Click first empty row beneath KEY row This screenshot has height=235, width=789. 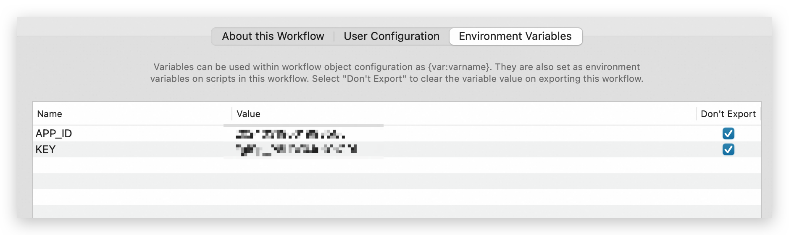point(397,165)
